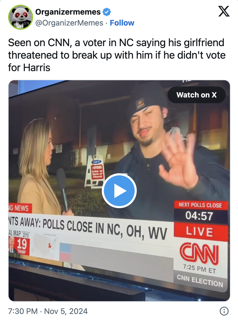Play the embedded CNN video
The height and width of the screenshot is (321, 238).
point(119,191)
